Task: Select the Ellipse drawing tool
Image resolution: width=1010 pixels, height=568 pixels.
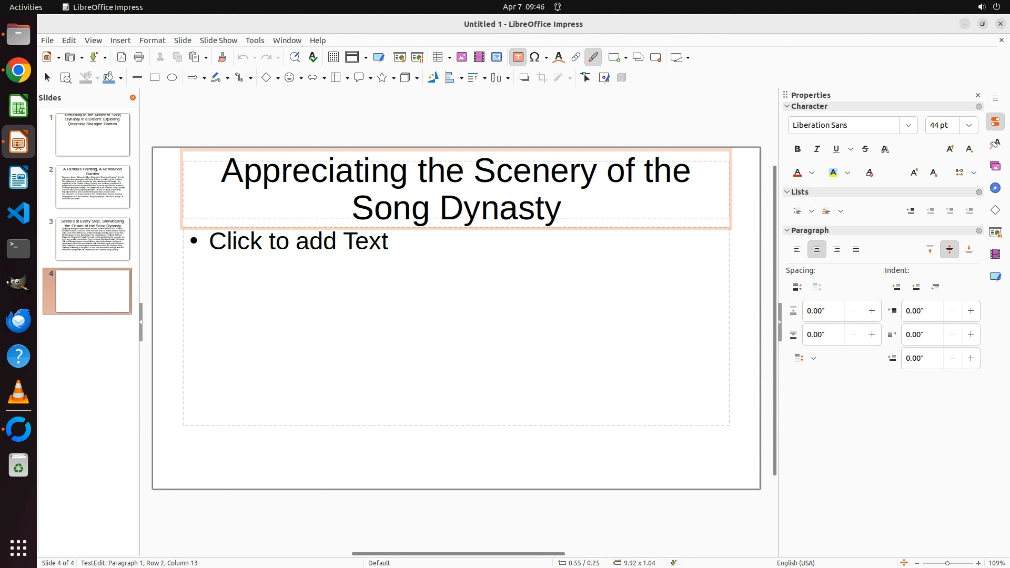Action: (x=172, y=78)
